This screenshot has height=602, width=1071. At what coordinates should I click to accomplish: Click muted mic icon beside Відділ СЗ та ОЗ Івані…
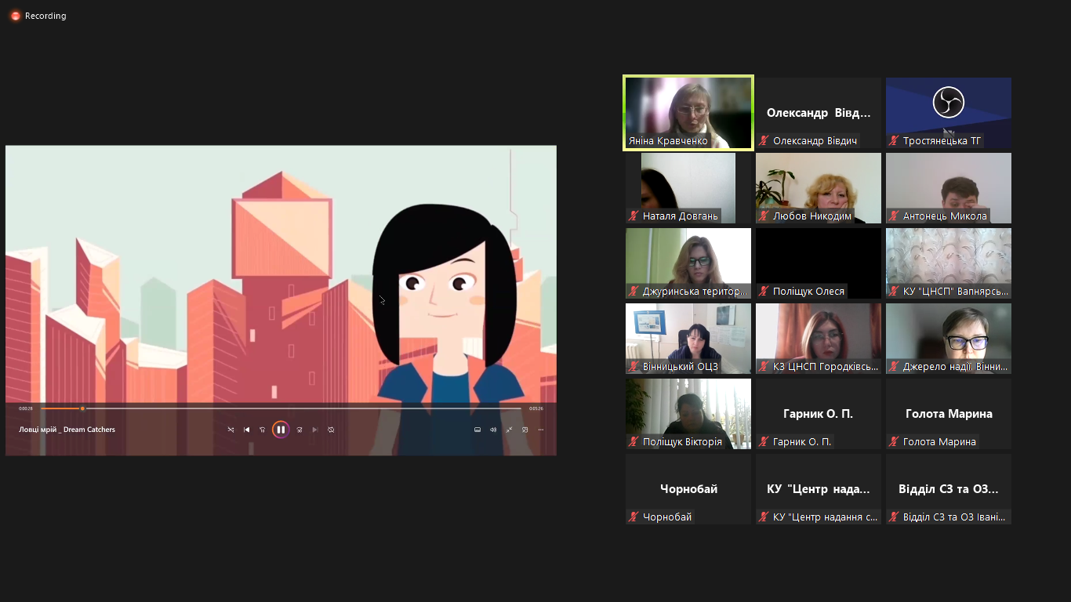pyautogui.click(x=894, y=517)
